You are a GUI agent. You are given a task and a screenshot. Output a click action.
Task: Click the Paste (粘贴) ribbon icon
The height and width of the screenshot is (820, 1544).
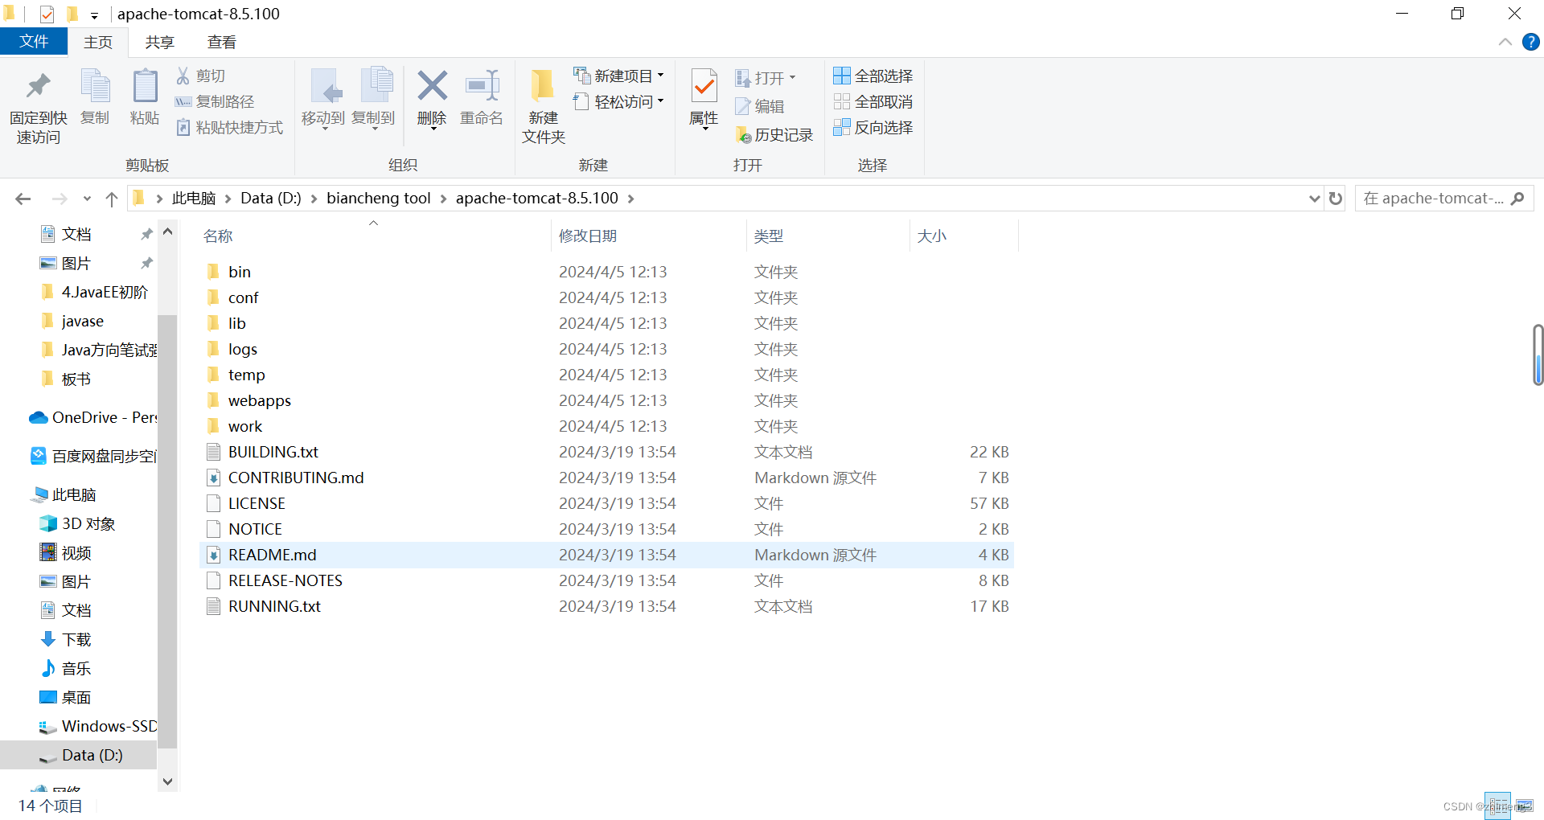(145, 88)
